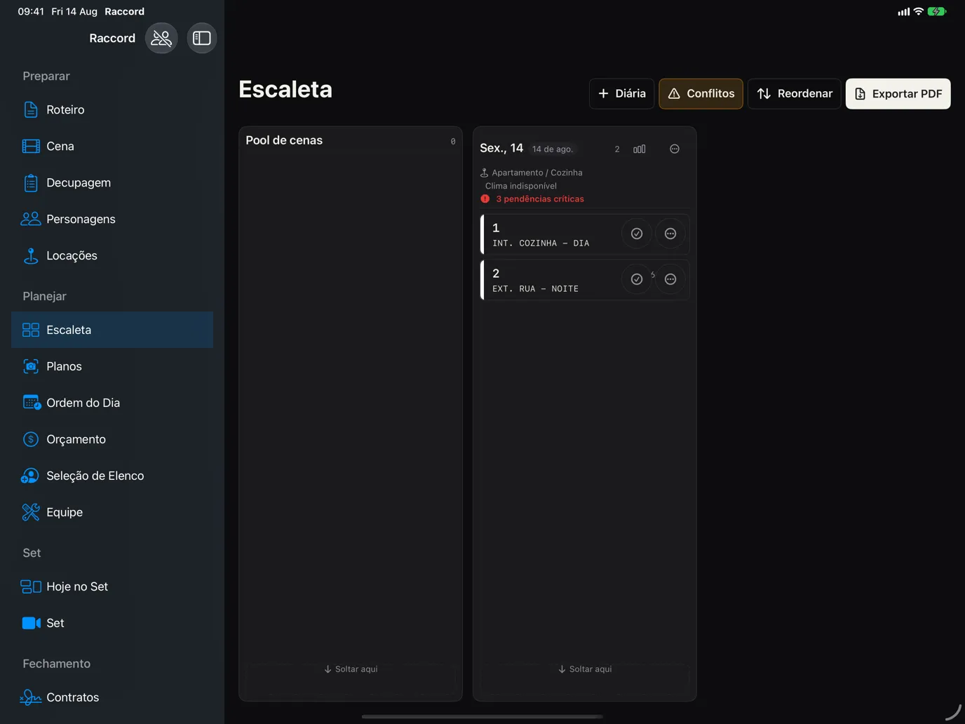Open Roteiro in the sidebar
This screenshot has width=965, height=724.
point(112,109)
